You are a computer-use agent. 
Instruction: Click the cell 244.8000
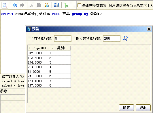(x=38, y=62)
